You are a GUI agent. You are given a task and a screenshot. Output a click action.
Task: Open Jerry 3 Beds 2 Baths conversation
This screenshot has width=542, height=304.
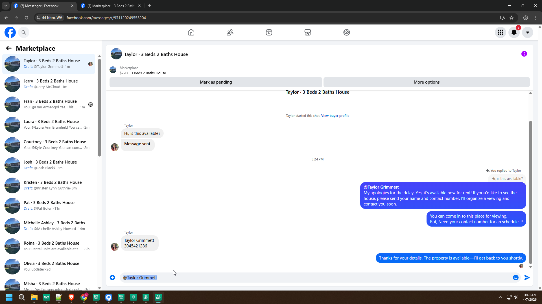click(49, 84)
